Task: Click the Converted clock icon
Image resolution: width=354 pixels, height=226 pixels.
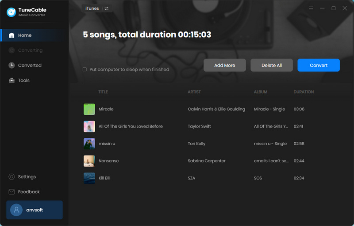Action: tap(12, 65)
